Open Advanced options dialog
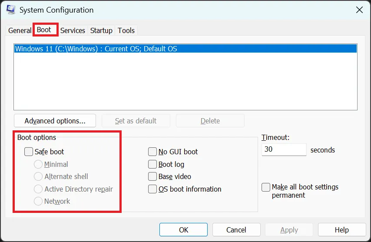This screenshot has height=242, width=371. tap(55, 121)
